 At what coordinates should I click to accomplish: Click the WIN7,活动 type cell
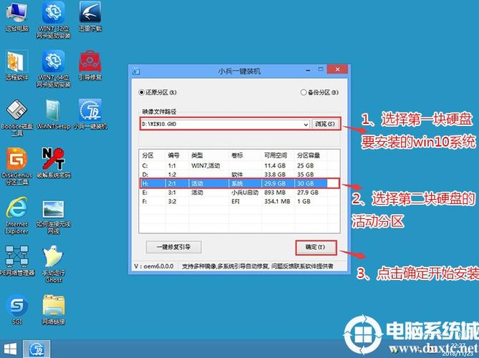(205, 166)
